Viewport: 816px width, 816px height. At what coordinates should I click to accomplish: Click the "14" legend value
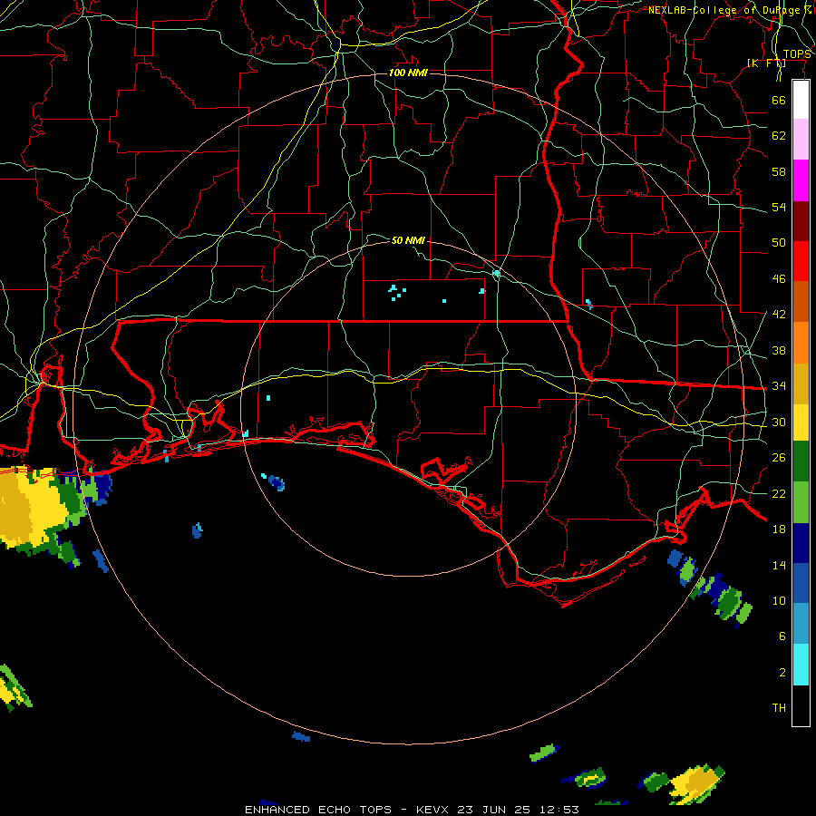[x=779, y=565]
